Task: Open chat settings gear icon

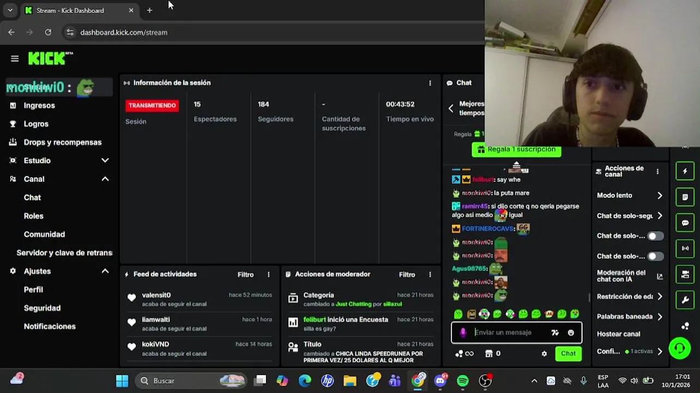Action: (544, 354)
